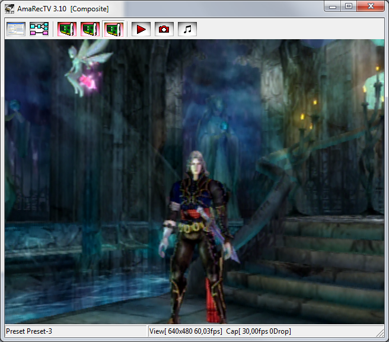
Task: Switch to the second capture card preset
Action: click(90, 29)
